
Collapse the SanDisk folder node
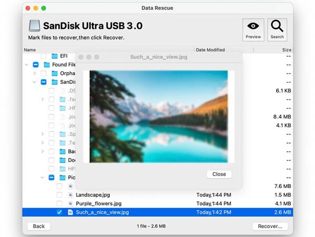coord(35,82)
